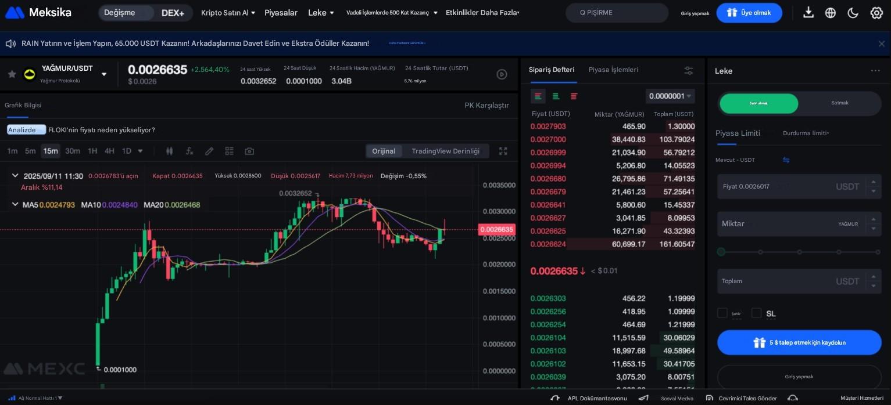
Task: Select the Durdurma limiti tab
Action: click(x=806, y=133)
